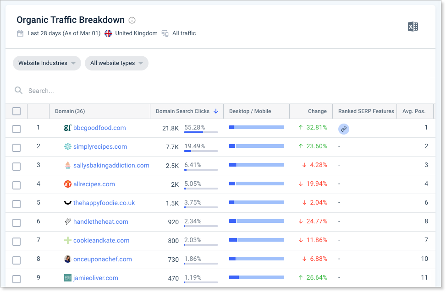Open thehappyfoodie.co.uk domain link
446x292 pixels.
[x=104, y=203]
